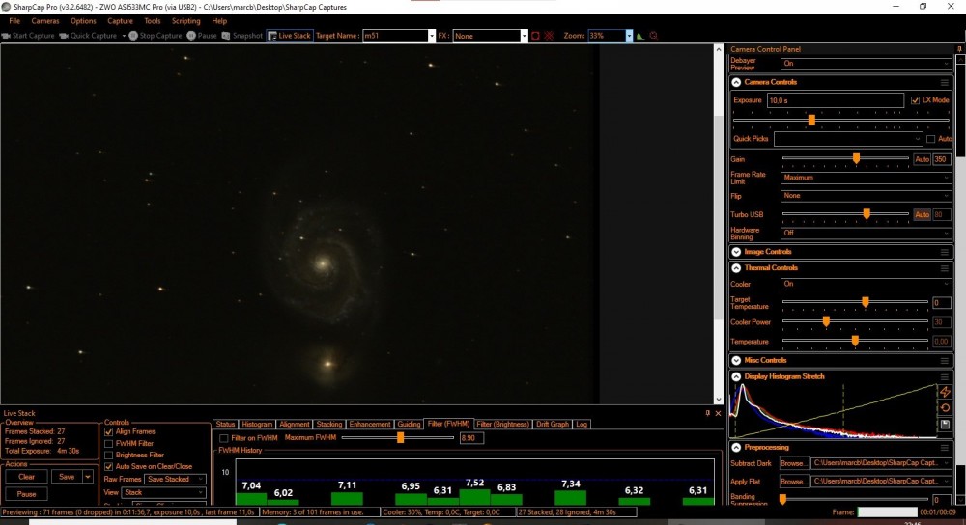Click the Clear button in Live Stack Actions
The height and width of the screenshot is (525, 966).
(x=26, y=477)
